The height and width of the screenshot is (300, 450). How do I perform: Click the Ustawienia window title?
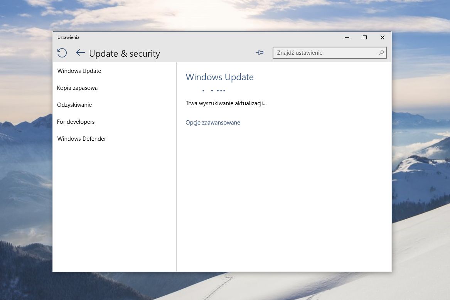[68, 37]
